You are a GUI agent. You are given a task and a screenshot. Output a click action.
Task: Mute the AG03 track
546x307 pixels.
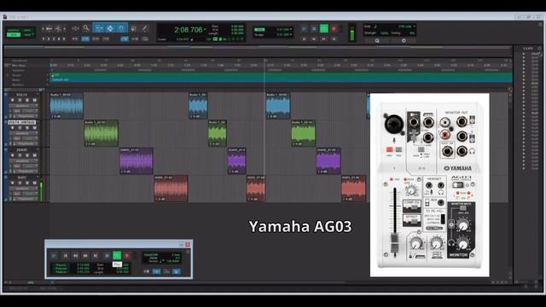click(x=34, y=182)
